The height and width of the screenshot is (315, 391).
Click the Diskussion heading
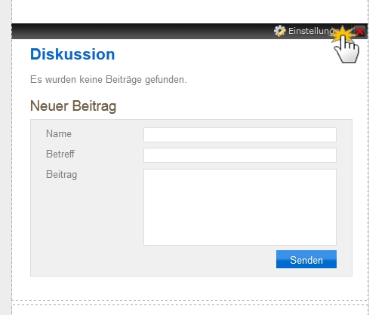click(x=72, y=54)
